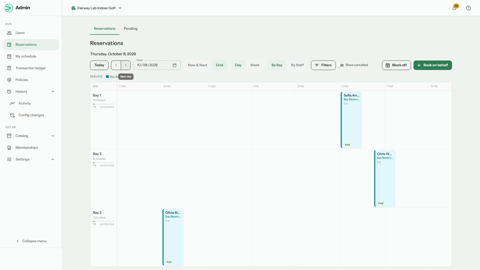Click the Block off button

[396, 65]
